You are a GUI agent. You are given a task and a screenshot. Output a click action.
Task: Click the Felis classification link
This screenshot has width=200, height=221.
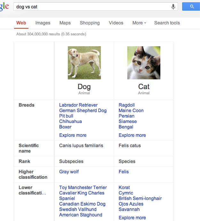(124, 172)
